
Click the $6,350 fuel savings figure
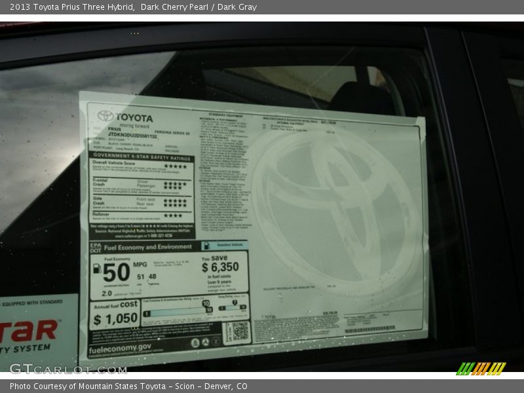(220, 267)
